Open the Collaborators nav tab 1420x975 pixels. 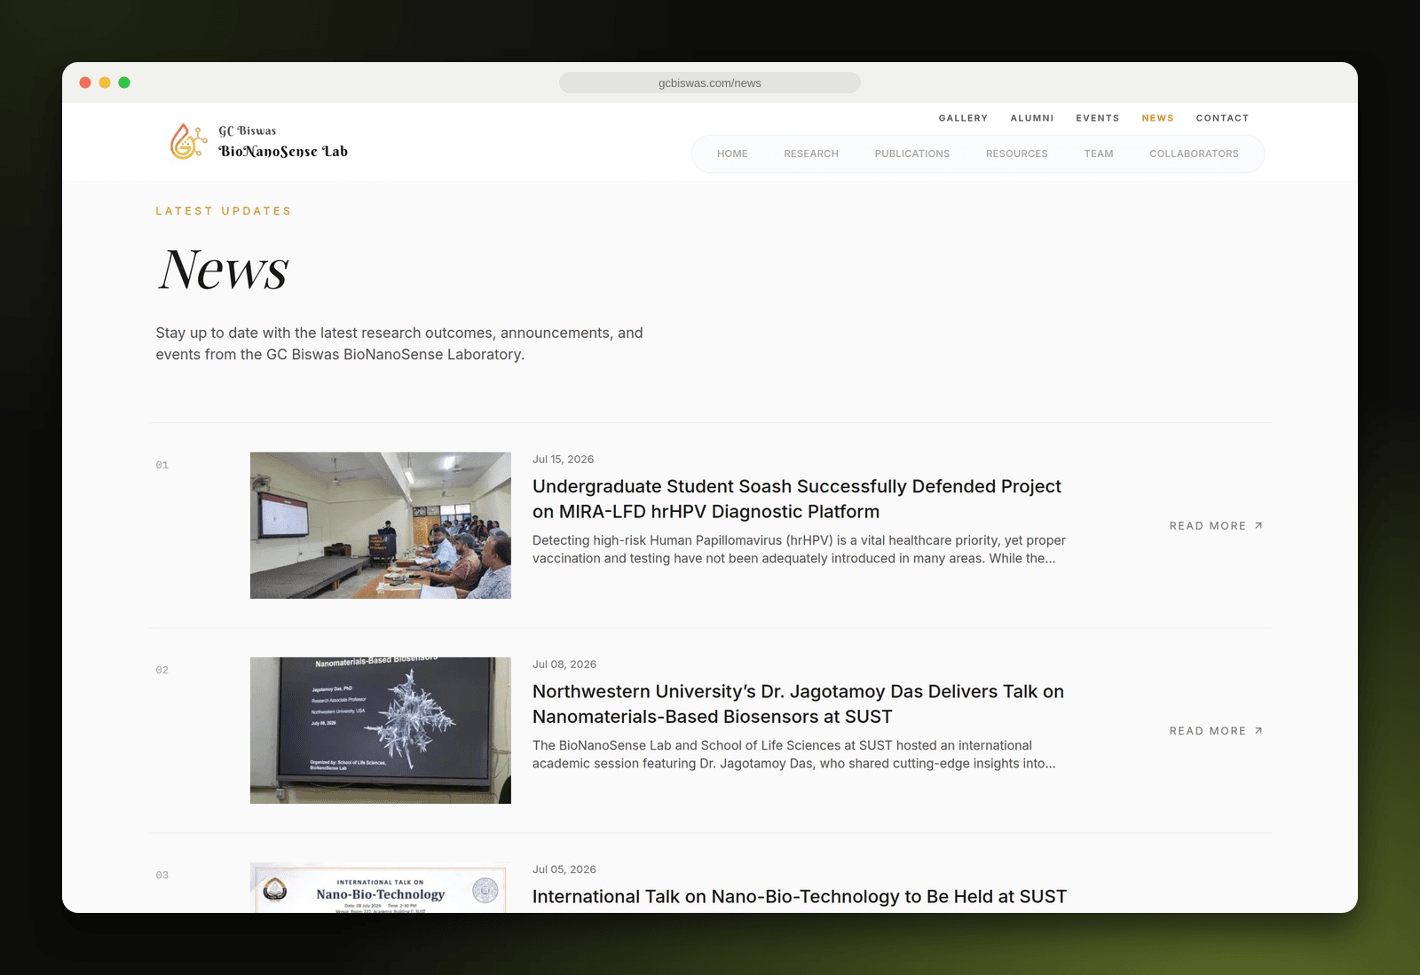1194,153
